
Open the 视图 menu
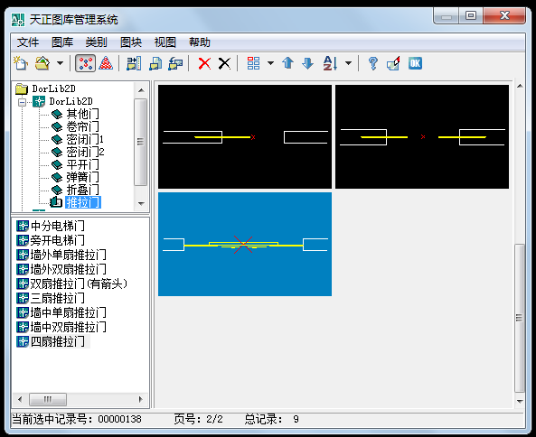(165, 42)
